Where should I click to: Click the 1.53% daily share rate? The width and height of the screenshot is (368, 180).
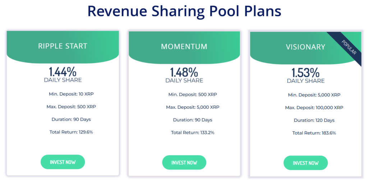coord(305,73)
